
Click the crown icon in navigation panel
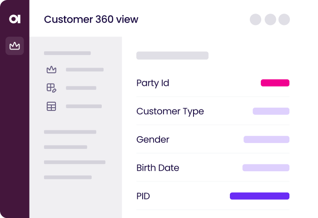pyautogui.click(x=51, y=70)
